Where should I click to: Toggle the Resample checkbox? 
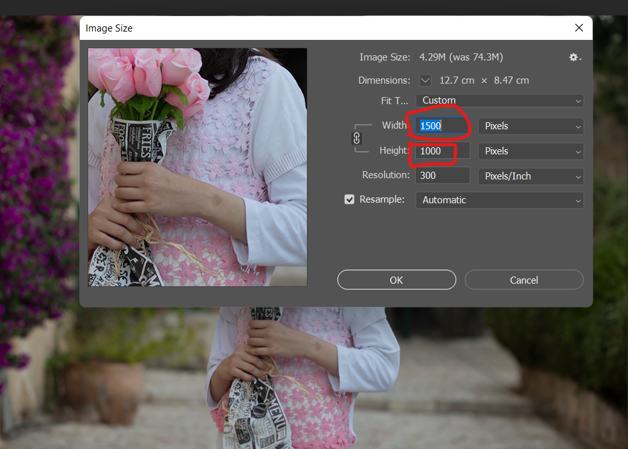[349, 199]
